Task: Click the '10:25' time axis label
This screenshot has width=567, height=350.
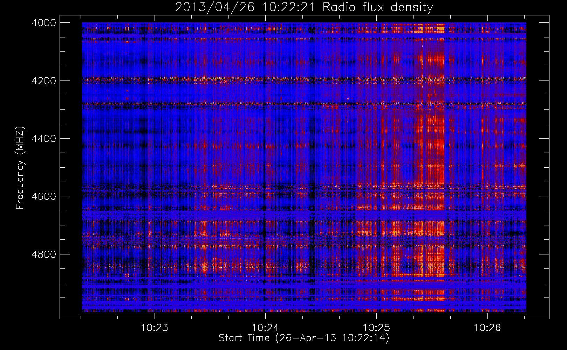Action: click(376, 328)
